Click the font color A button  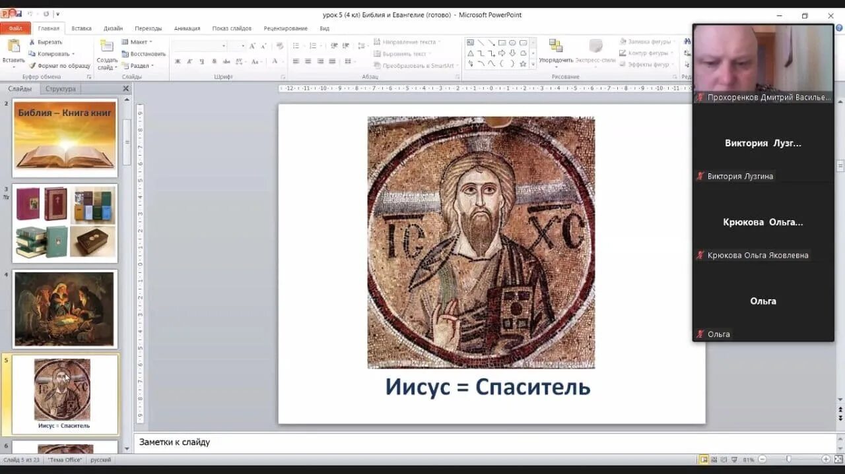pos(276,61)
